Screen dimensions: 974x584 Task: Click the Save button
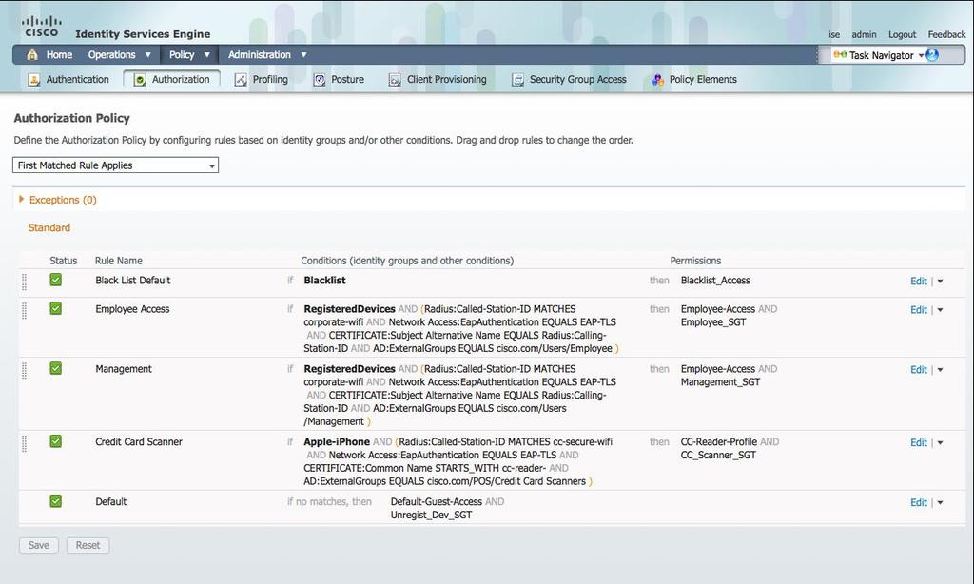[38, 546]
